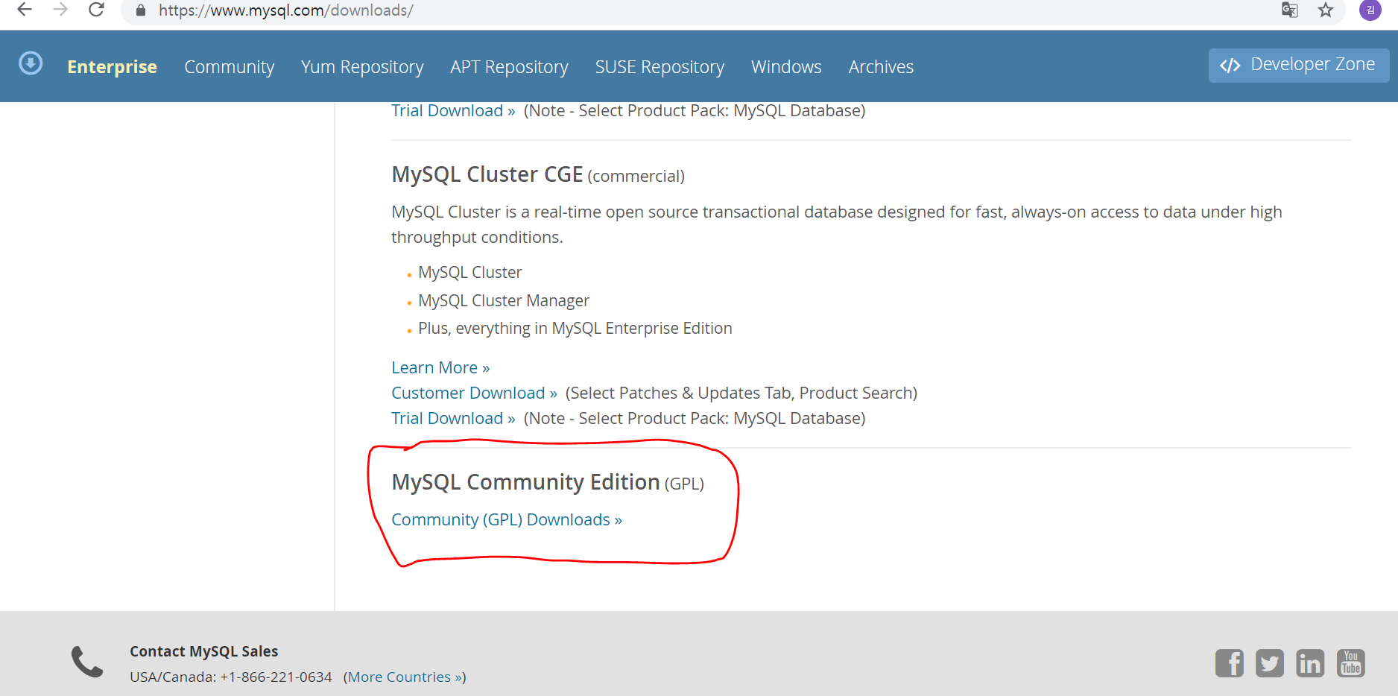Open MySQL YouTube channel icon

pos(1350,662)
